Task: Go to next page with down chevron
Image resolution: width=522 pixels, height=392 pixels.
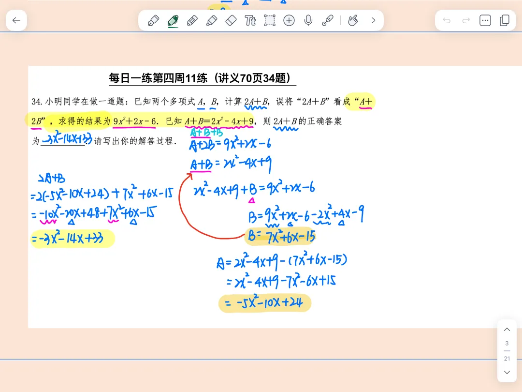Action: click(x=507, y=372)
